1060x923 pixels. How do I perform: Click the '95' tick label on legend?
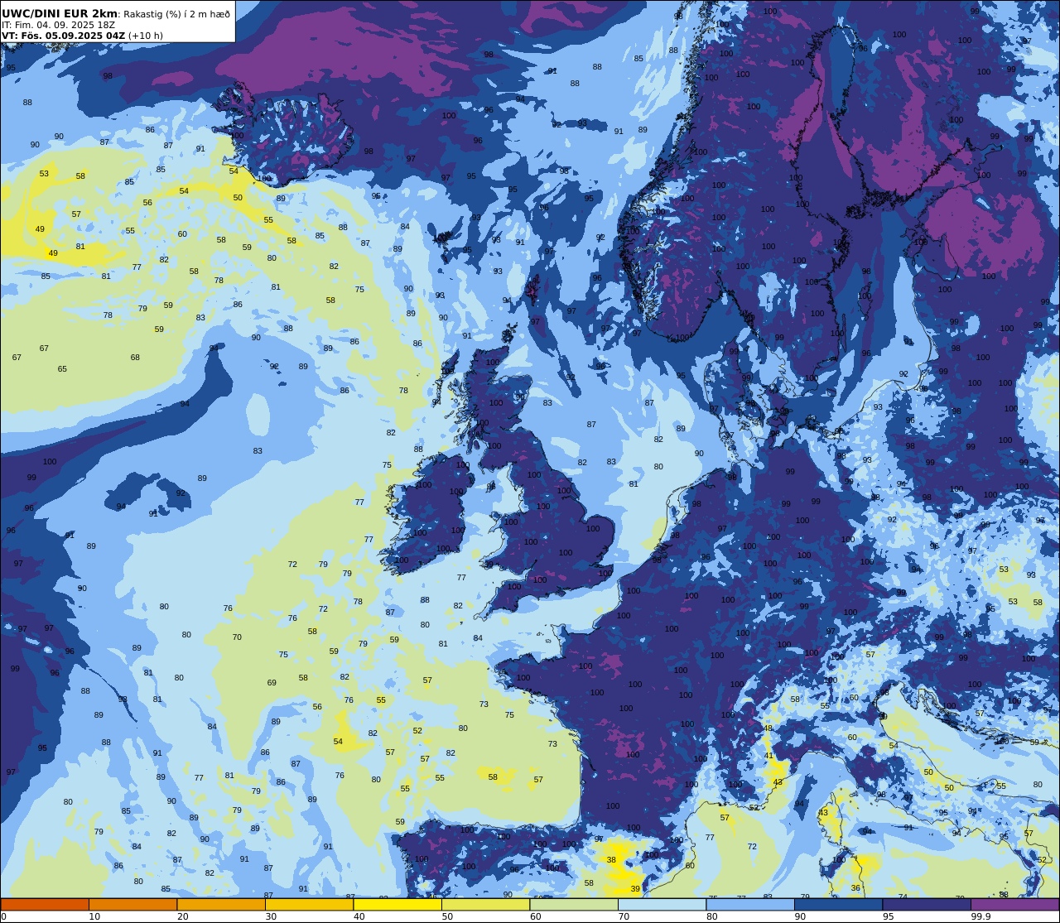click(889, 916)
